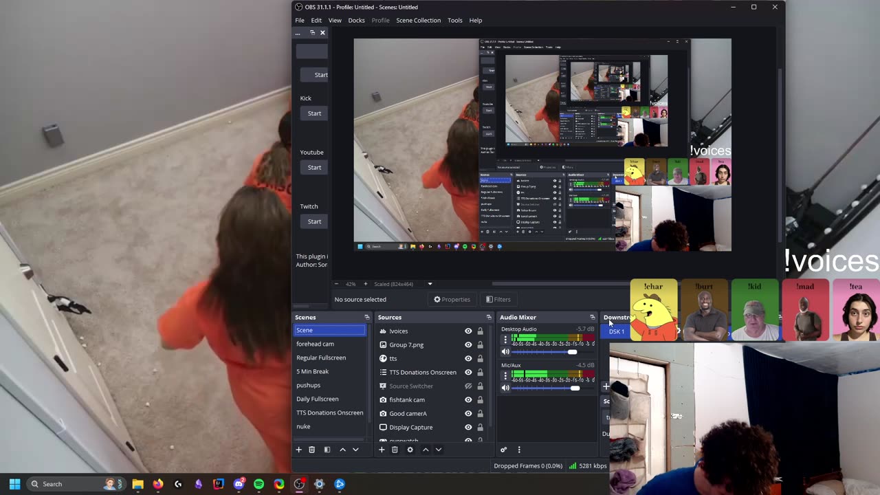Open Audio Mixer three-dot menu at bottom

coord(519,450)
